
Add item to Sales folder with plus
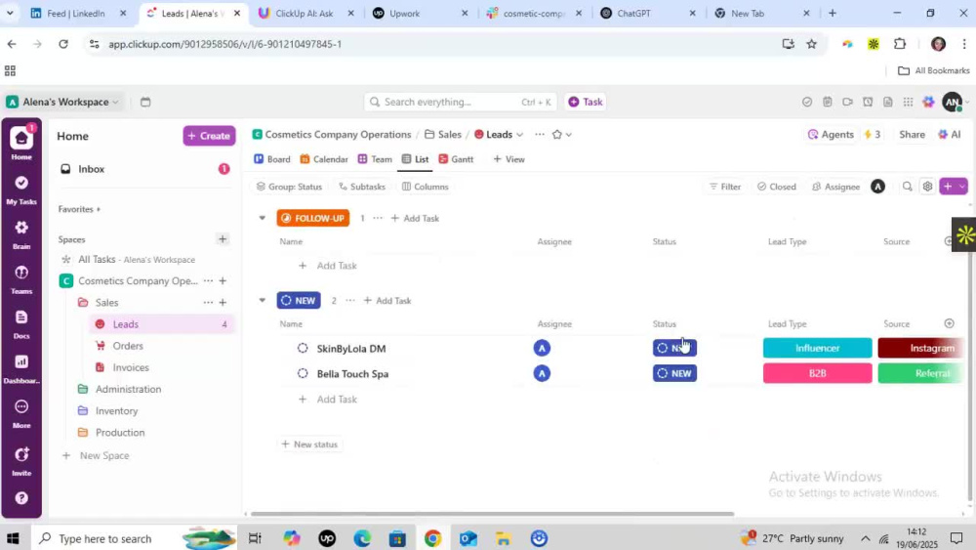click(x=223, y=303)
